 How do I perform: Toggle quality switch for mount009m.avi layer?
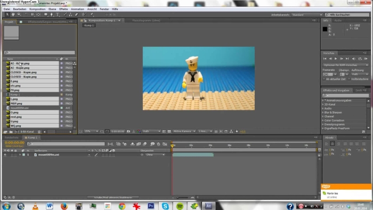[96, 155]
